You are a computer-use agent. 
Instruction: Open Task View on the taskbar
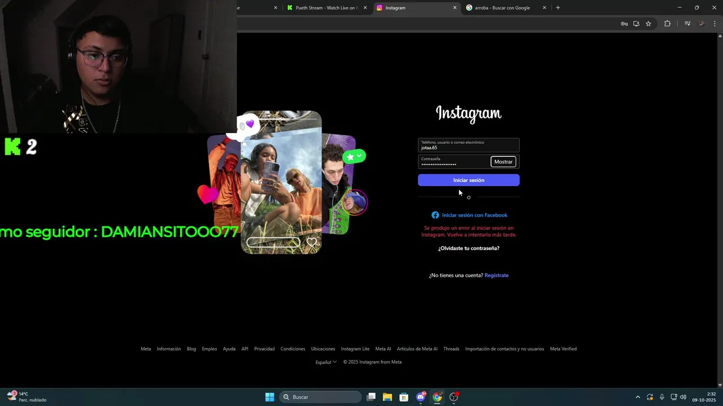point(371,397)
